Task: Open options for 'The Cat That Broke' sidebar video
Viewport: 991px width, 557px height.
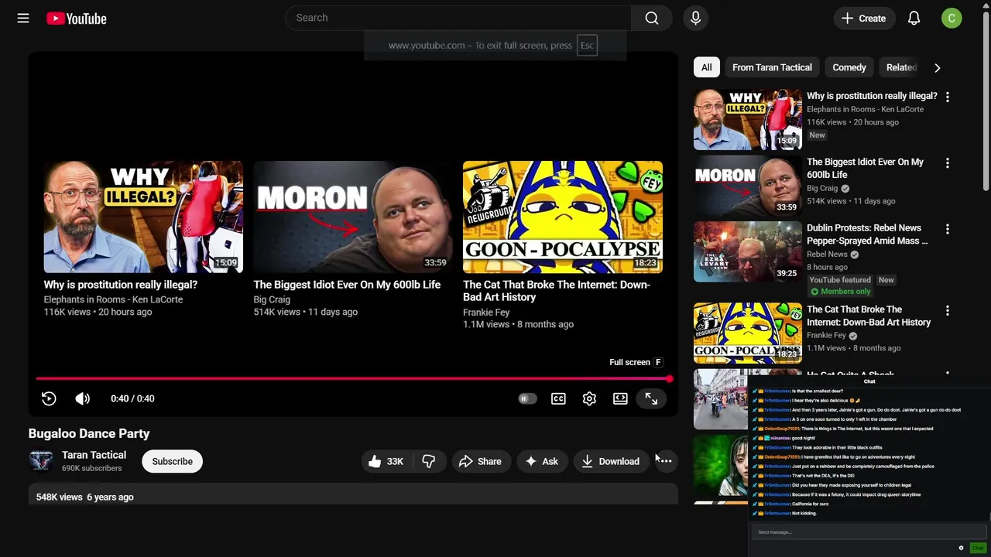Action: click(x=947, y=310)
